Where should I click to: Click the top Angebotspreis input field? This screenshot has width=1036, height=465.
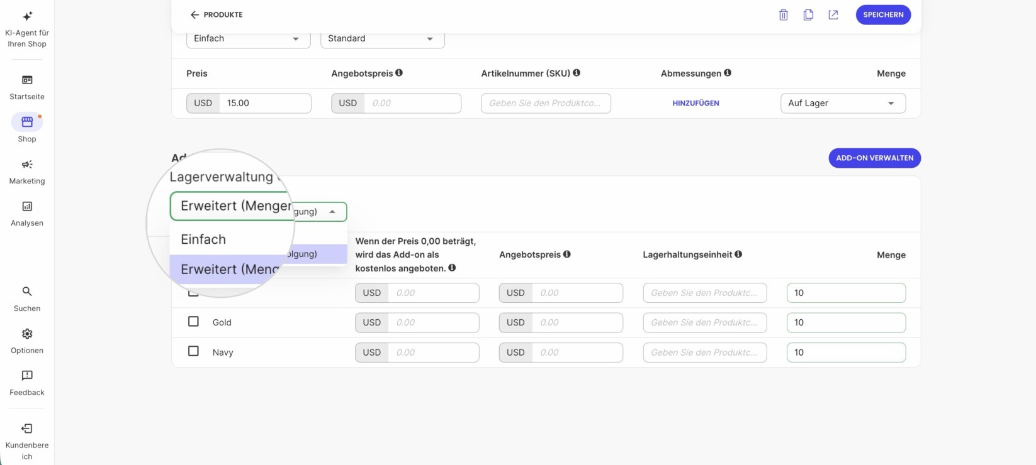412,103
